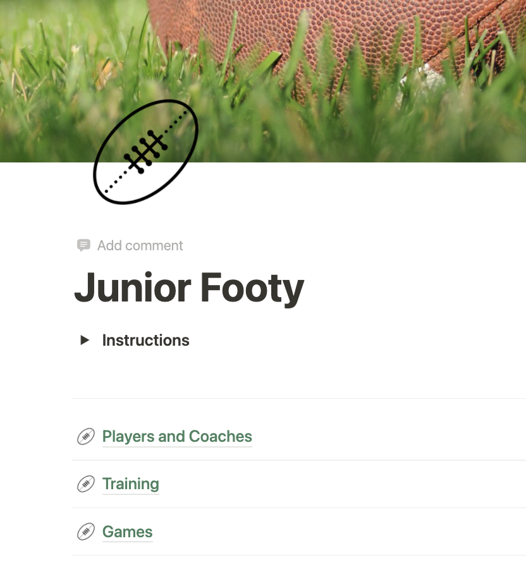Click the Add comment speech bubble icon
This screenshot has width=526, height=584.
click(83, 245)
